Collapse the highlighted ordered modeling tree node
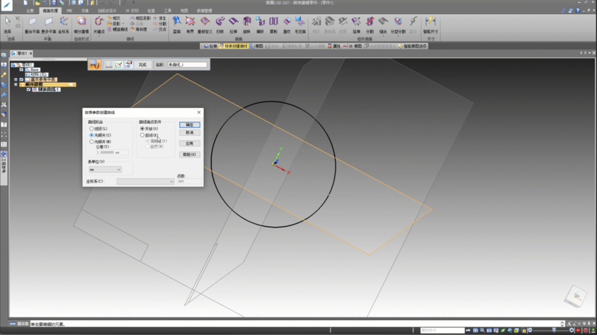 tap(16, 84)
